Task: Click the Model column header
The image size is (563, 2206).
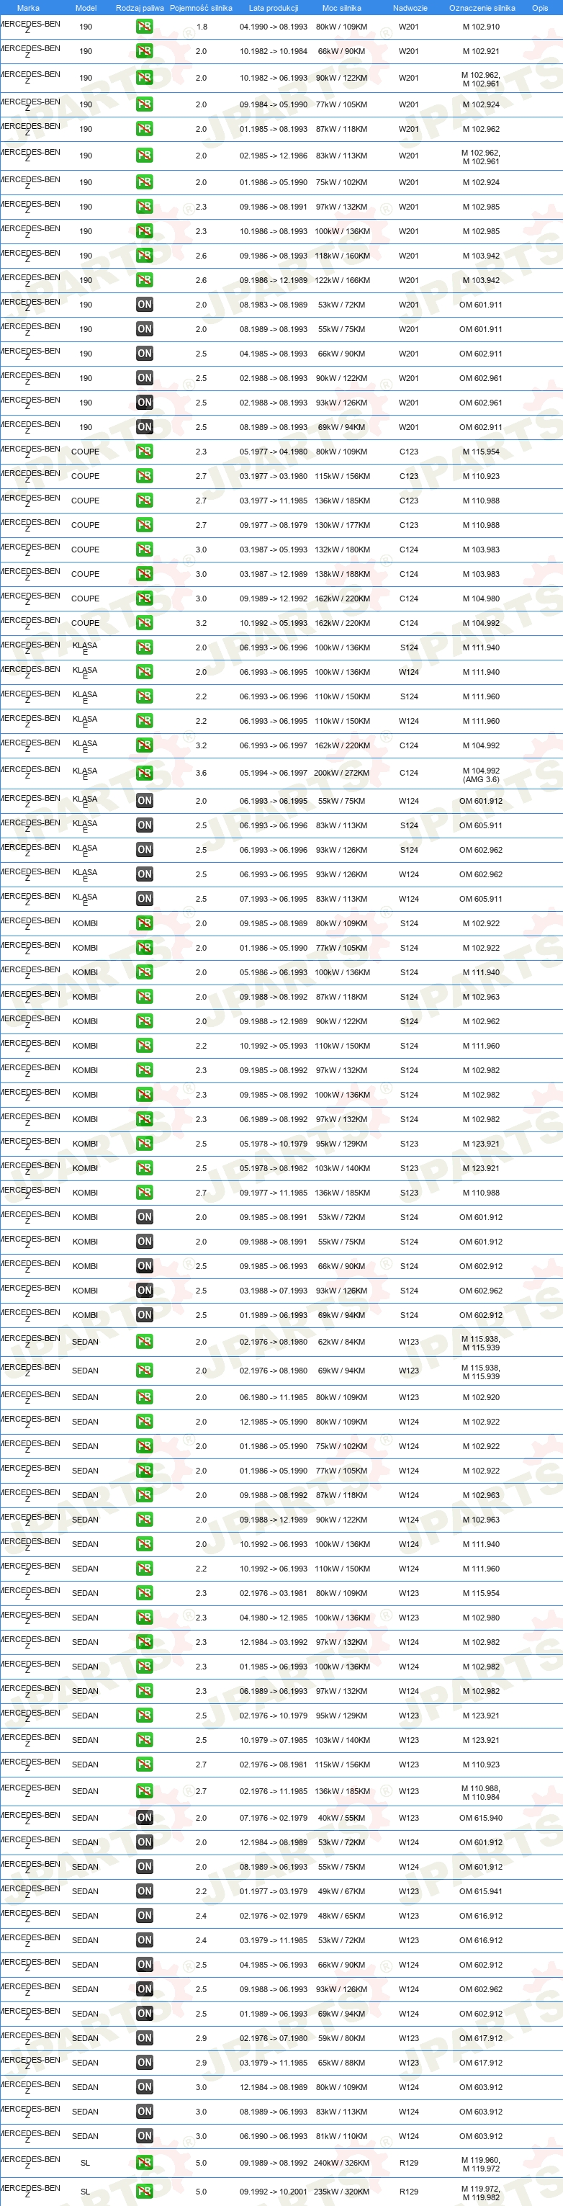Action: [x=86, y=8]
